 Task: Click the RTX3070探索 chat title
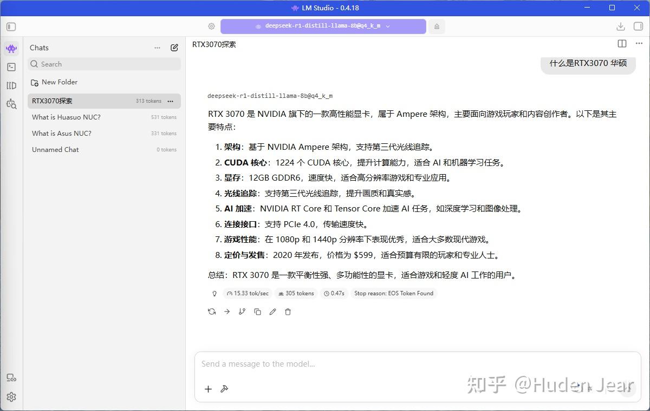(214, 44)
